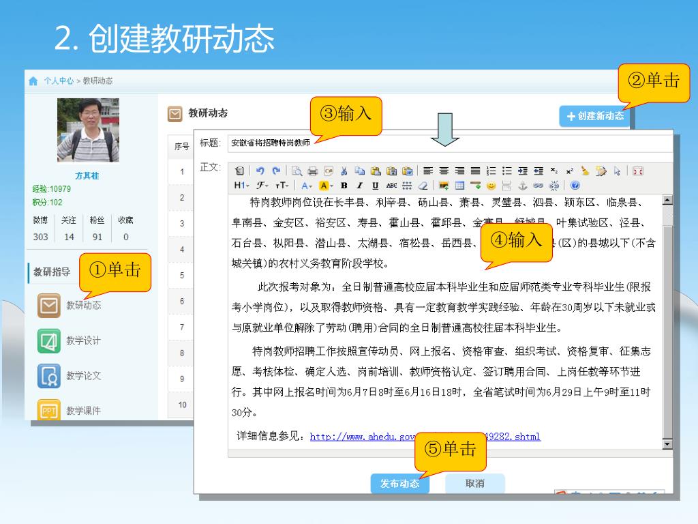Undo the last edit in editor
Screen dimensions: 698x524
coord(260,171)
